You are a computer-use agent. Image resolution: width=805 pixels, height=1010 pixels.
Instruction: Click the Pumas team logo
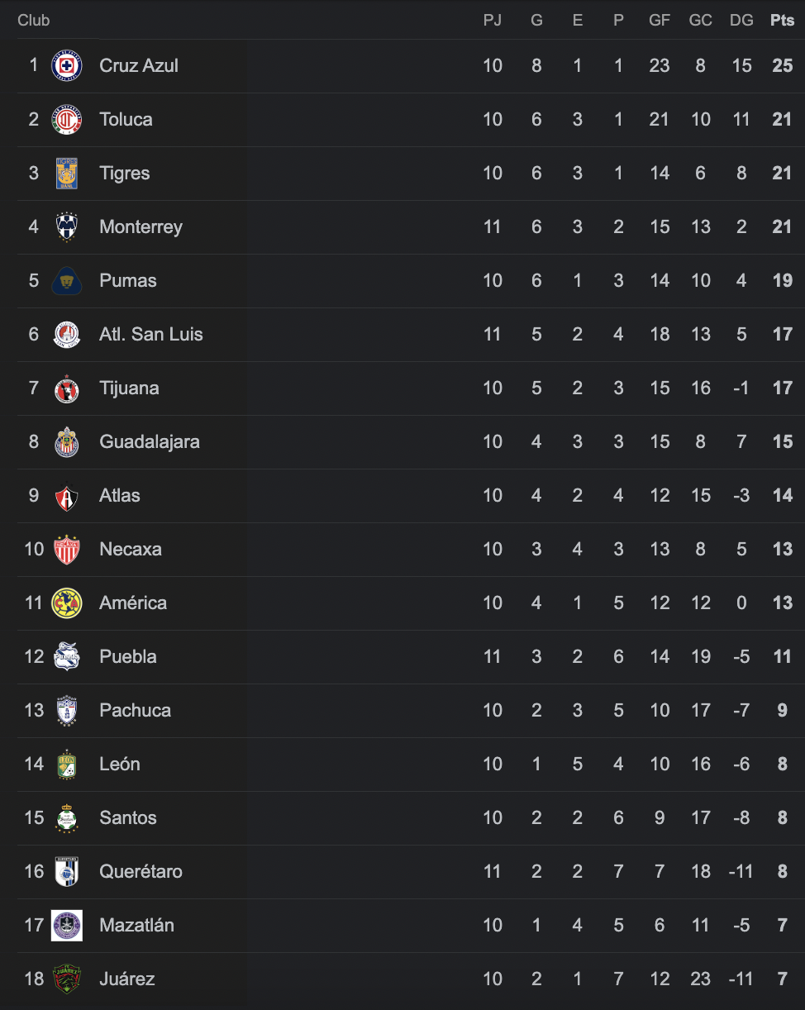tap(67, 281)
